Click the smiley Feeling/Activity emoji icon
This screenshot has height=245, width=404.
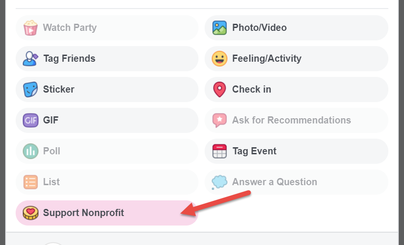219,58
